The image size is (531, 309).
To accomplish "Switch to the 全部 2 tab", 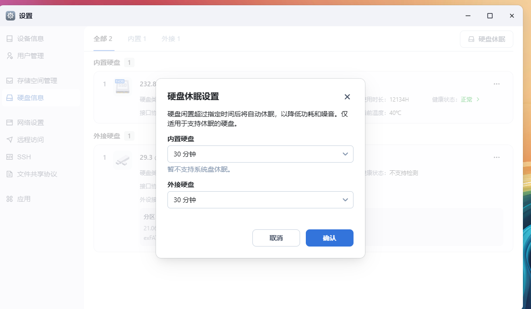I will coord(103,39).
